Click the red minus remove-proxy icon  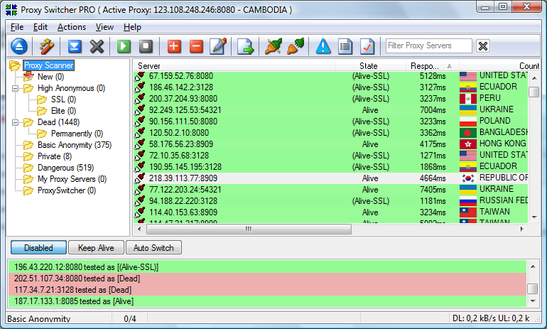(x=196, y=46)
